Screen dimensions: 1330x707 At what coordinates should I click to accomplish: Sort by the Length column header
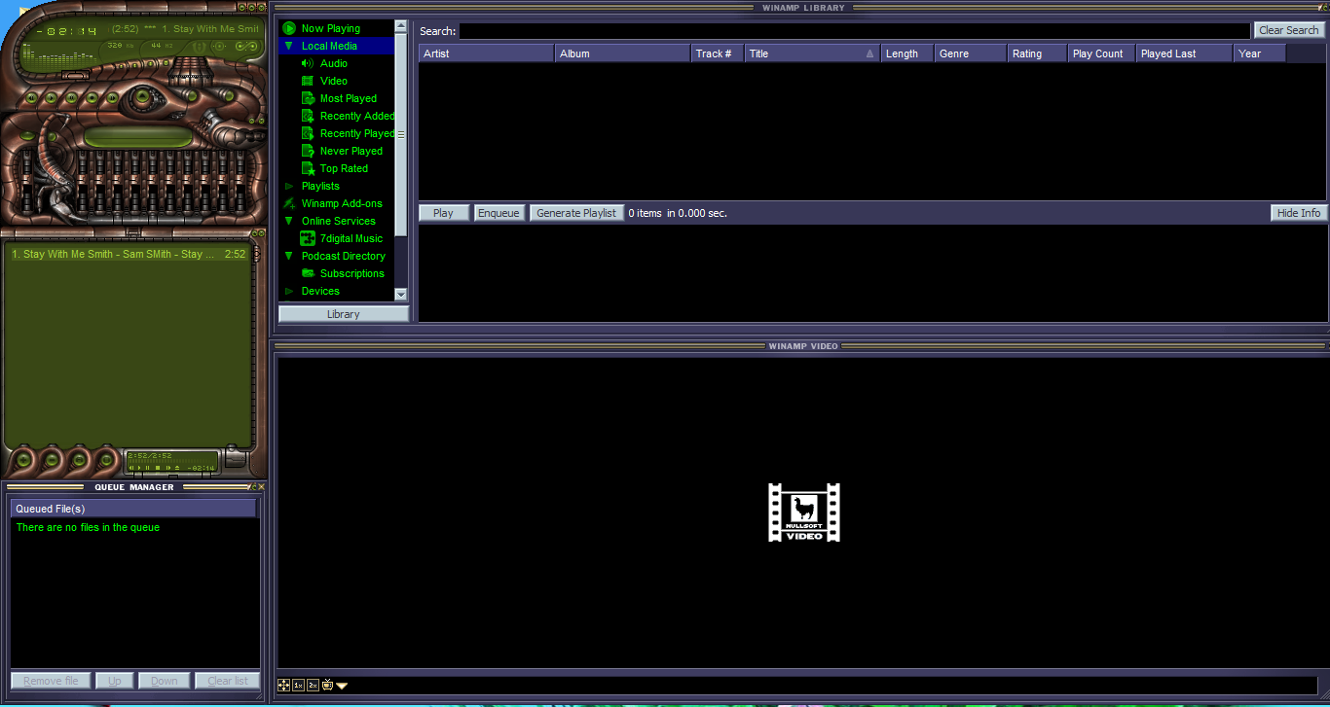(x=907, y=53)
